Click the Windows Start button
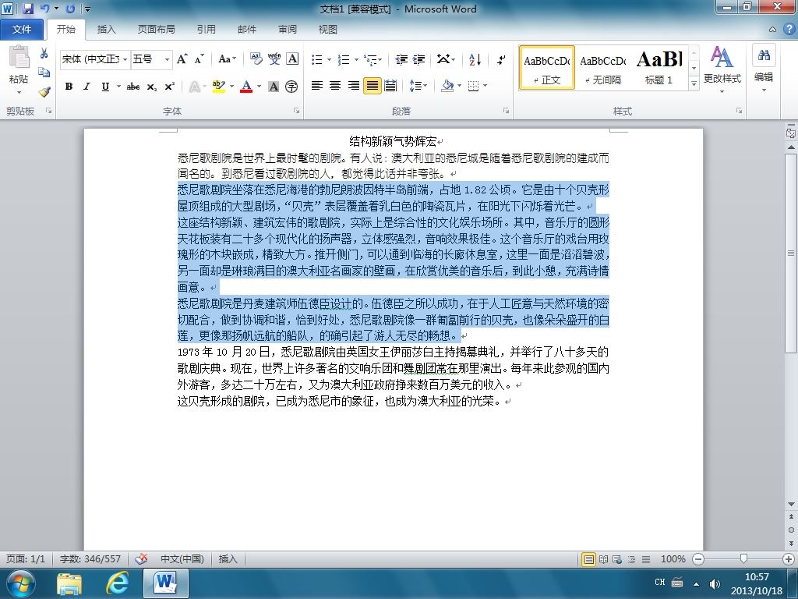Screen dimensions: 798x599 click(x=20, y=583)
